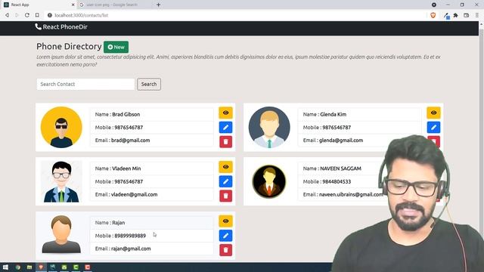
Task: Edit Brad Gibson's contact with pencil icon
Action: (225, 128)
